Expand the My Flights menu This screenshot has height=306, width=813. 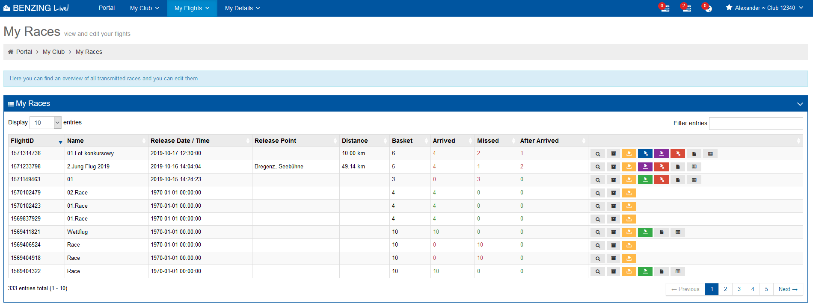click(192, 8)
